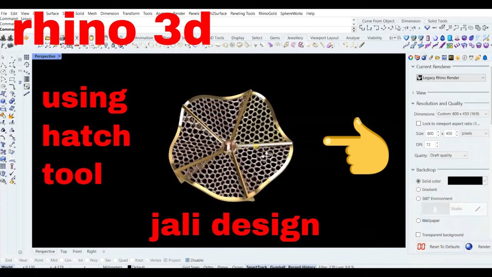
Task: Select the Polyline tool in left toolbar
Action: [3, 65]
